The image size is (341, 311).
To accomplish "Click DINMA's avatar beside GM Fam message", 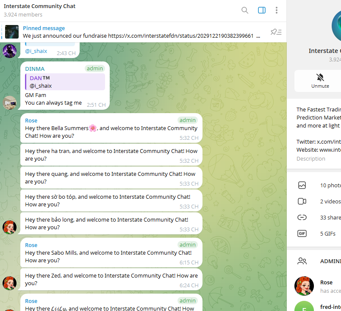I will pyautogui.click(x=10, y=103).
